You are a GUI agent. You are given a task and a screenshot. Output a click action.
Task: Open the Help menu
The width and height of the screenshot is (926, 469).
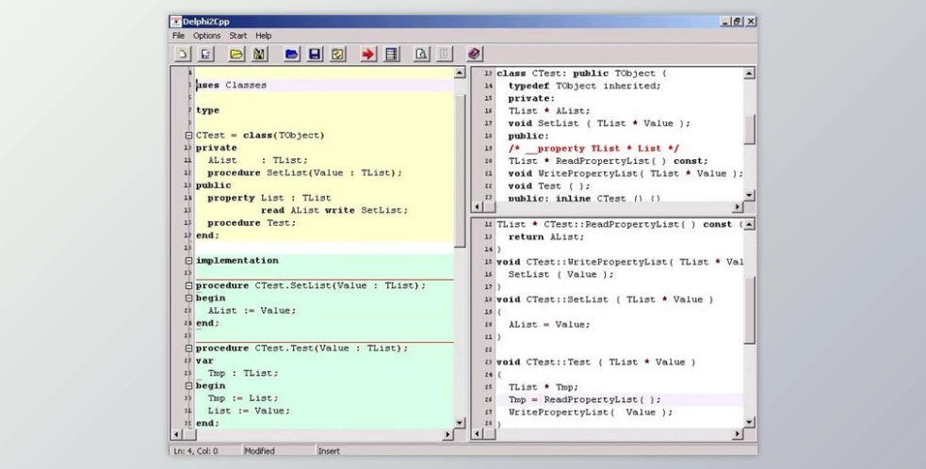[x=264, y=36]
